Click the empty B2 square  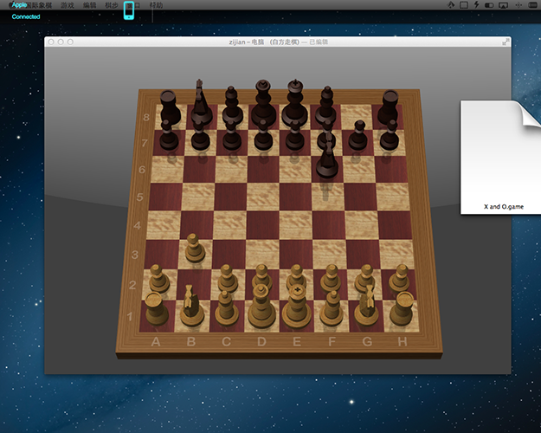point(194,285)
